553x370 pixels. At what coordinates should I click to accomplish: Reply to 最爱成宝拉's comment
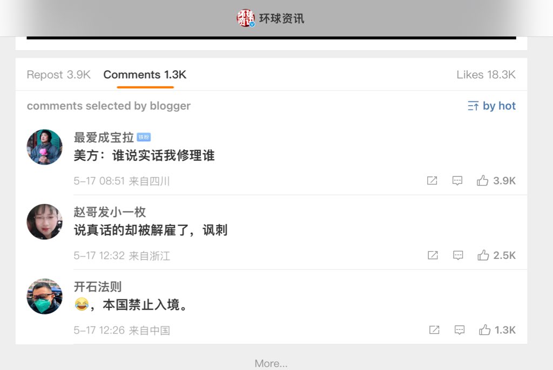457,181
